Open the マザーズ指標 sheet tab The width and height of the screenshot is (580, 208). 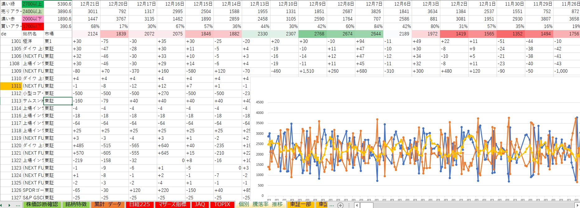click(x=172, y=204)
